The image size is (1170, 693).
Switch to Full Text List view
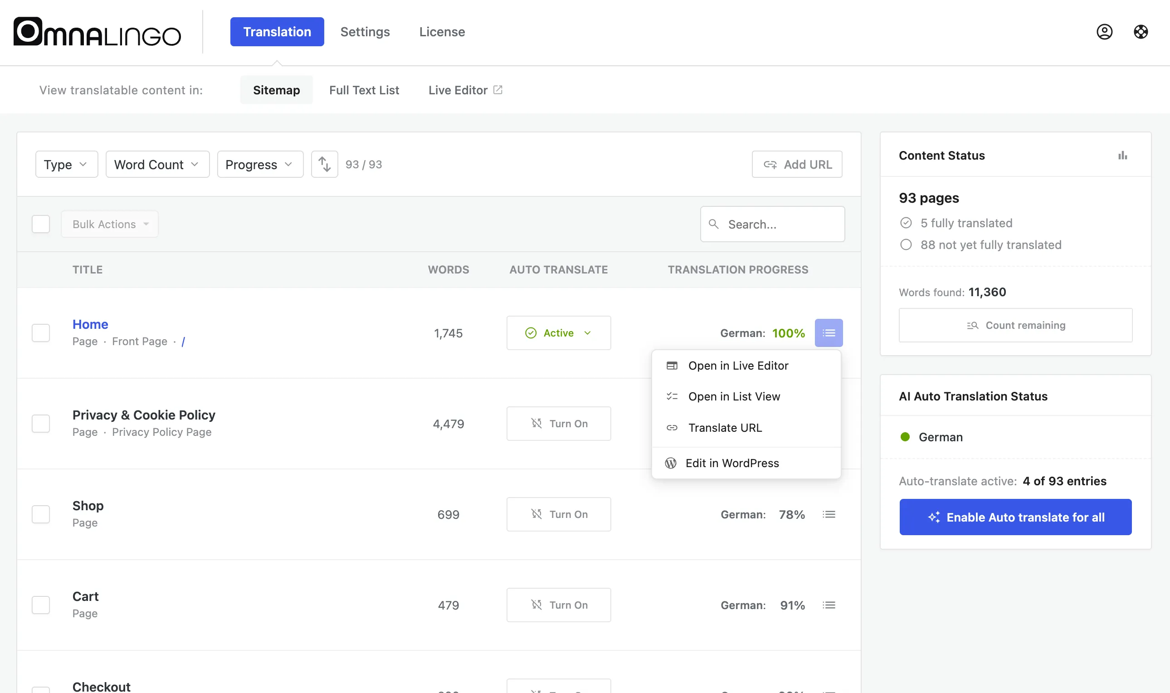coord(364,90)
